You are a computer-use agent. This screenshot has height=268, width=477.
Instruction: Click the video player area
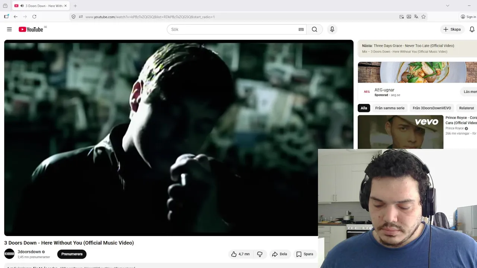point(179,138)
